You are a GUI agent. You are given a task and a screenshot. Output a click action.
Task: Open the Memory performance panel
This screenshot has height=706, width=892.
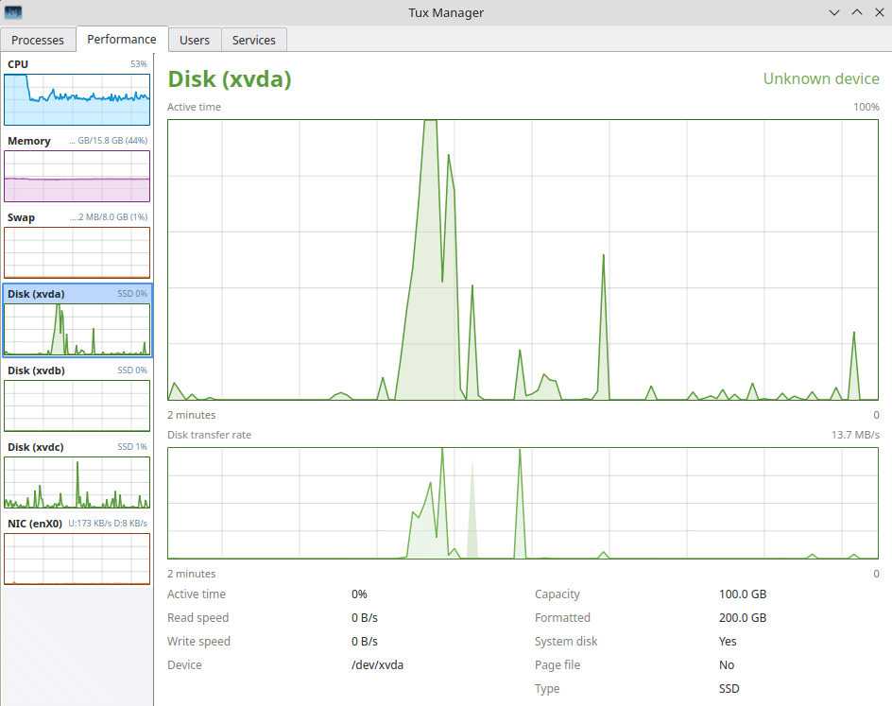(x=77, y=170)
